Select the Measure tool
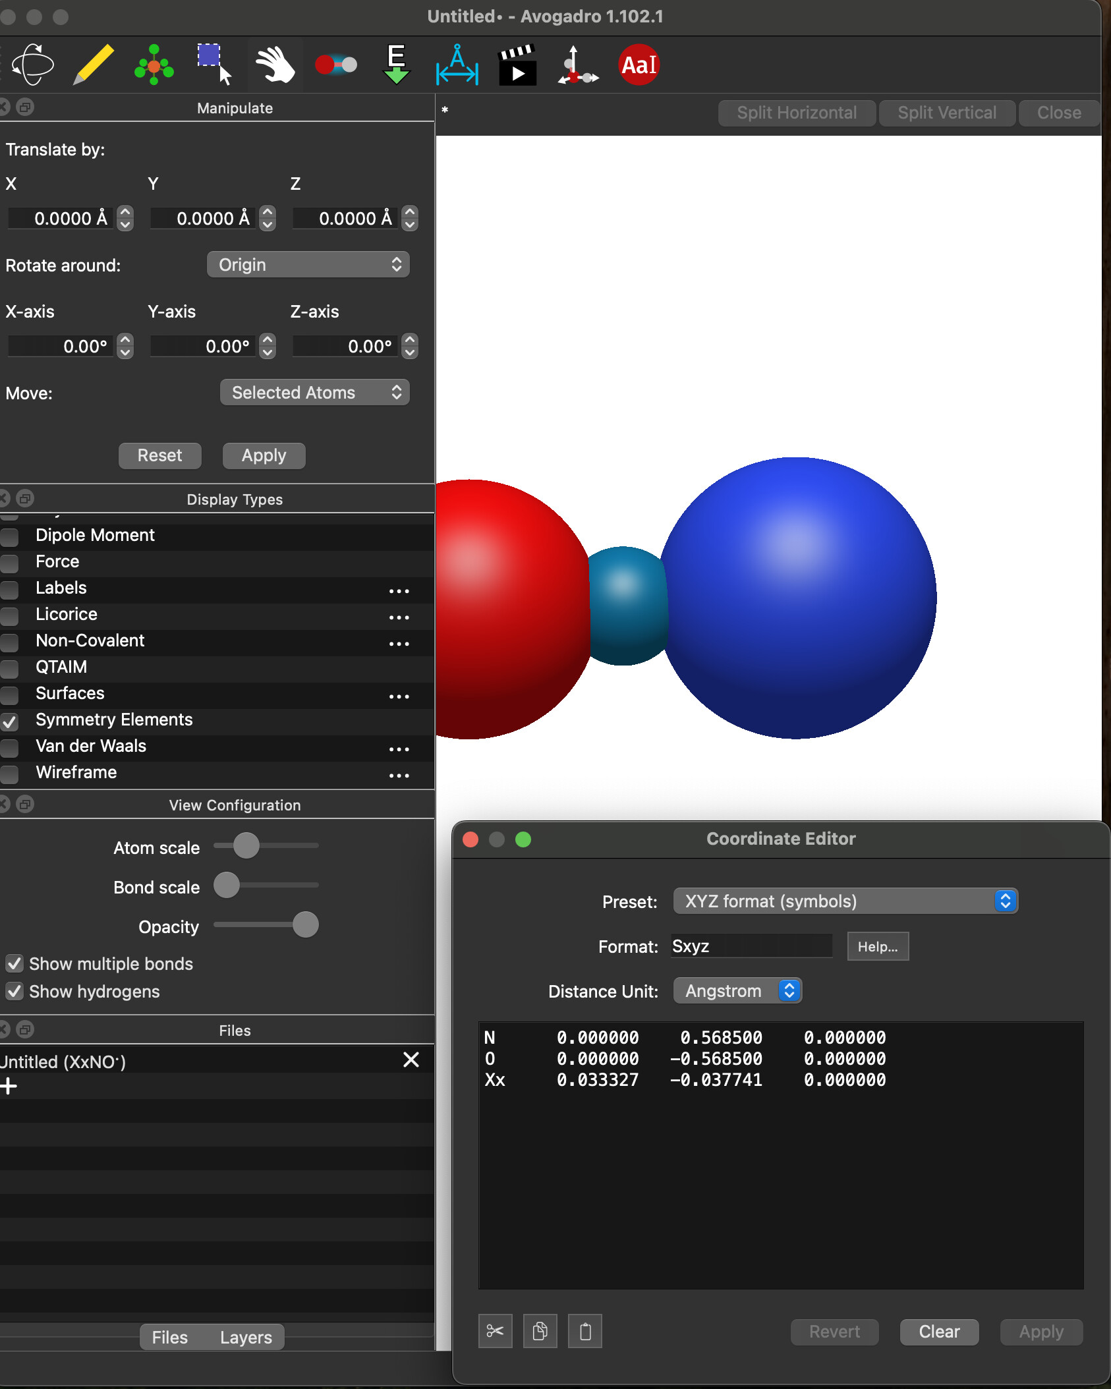Viewport: 1111px width, 1389px height. point(457,65)
